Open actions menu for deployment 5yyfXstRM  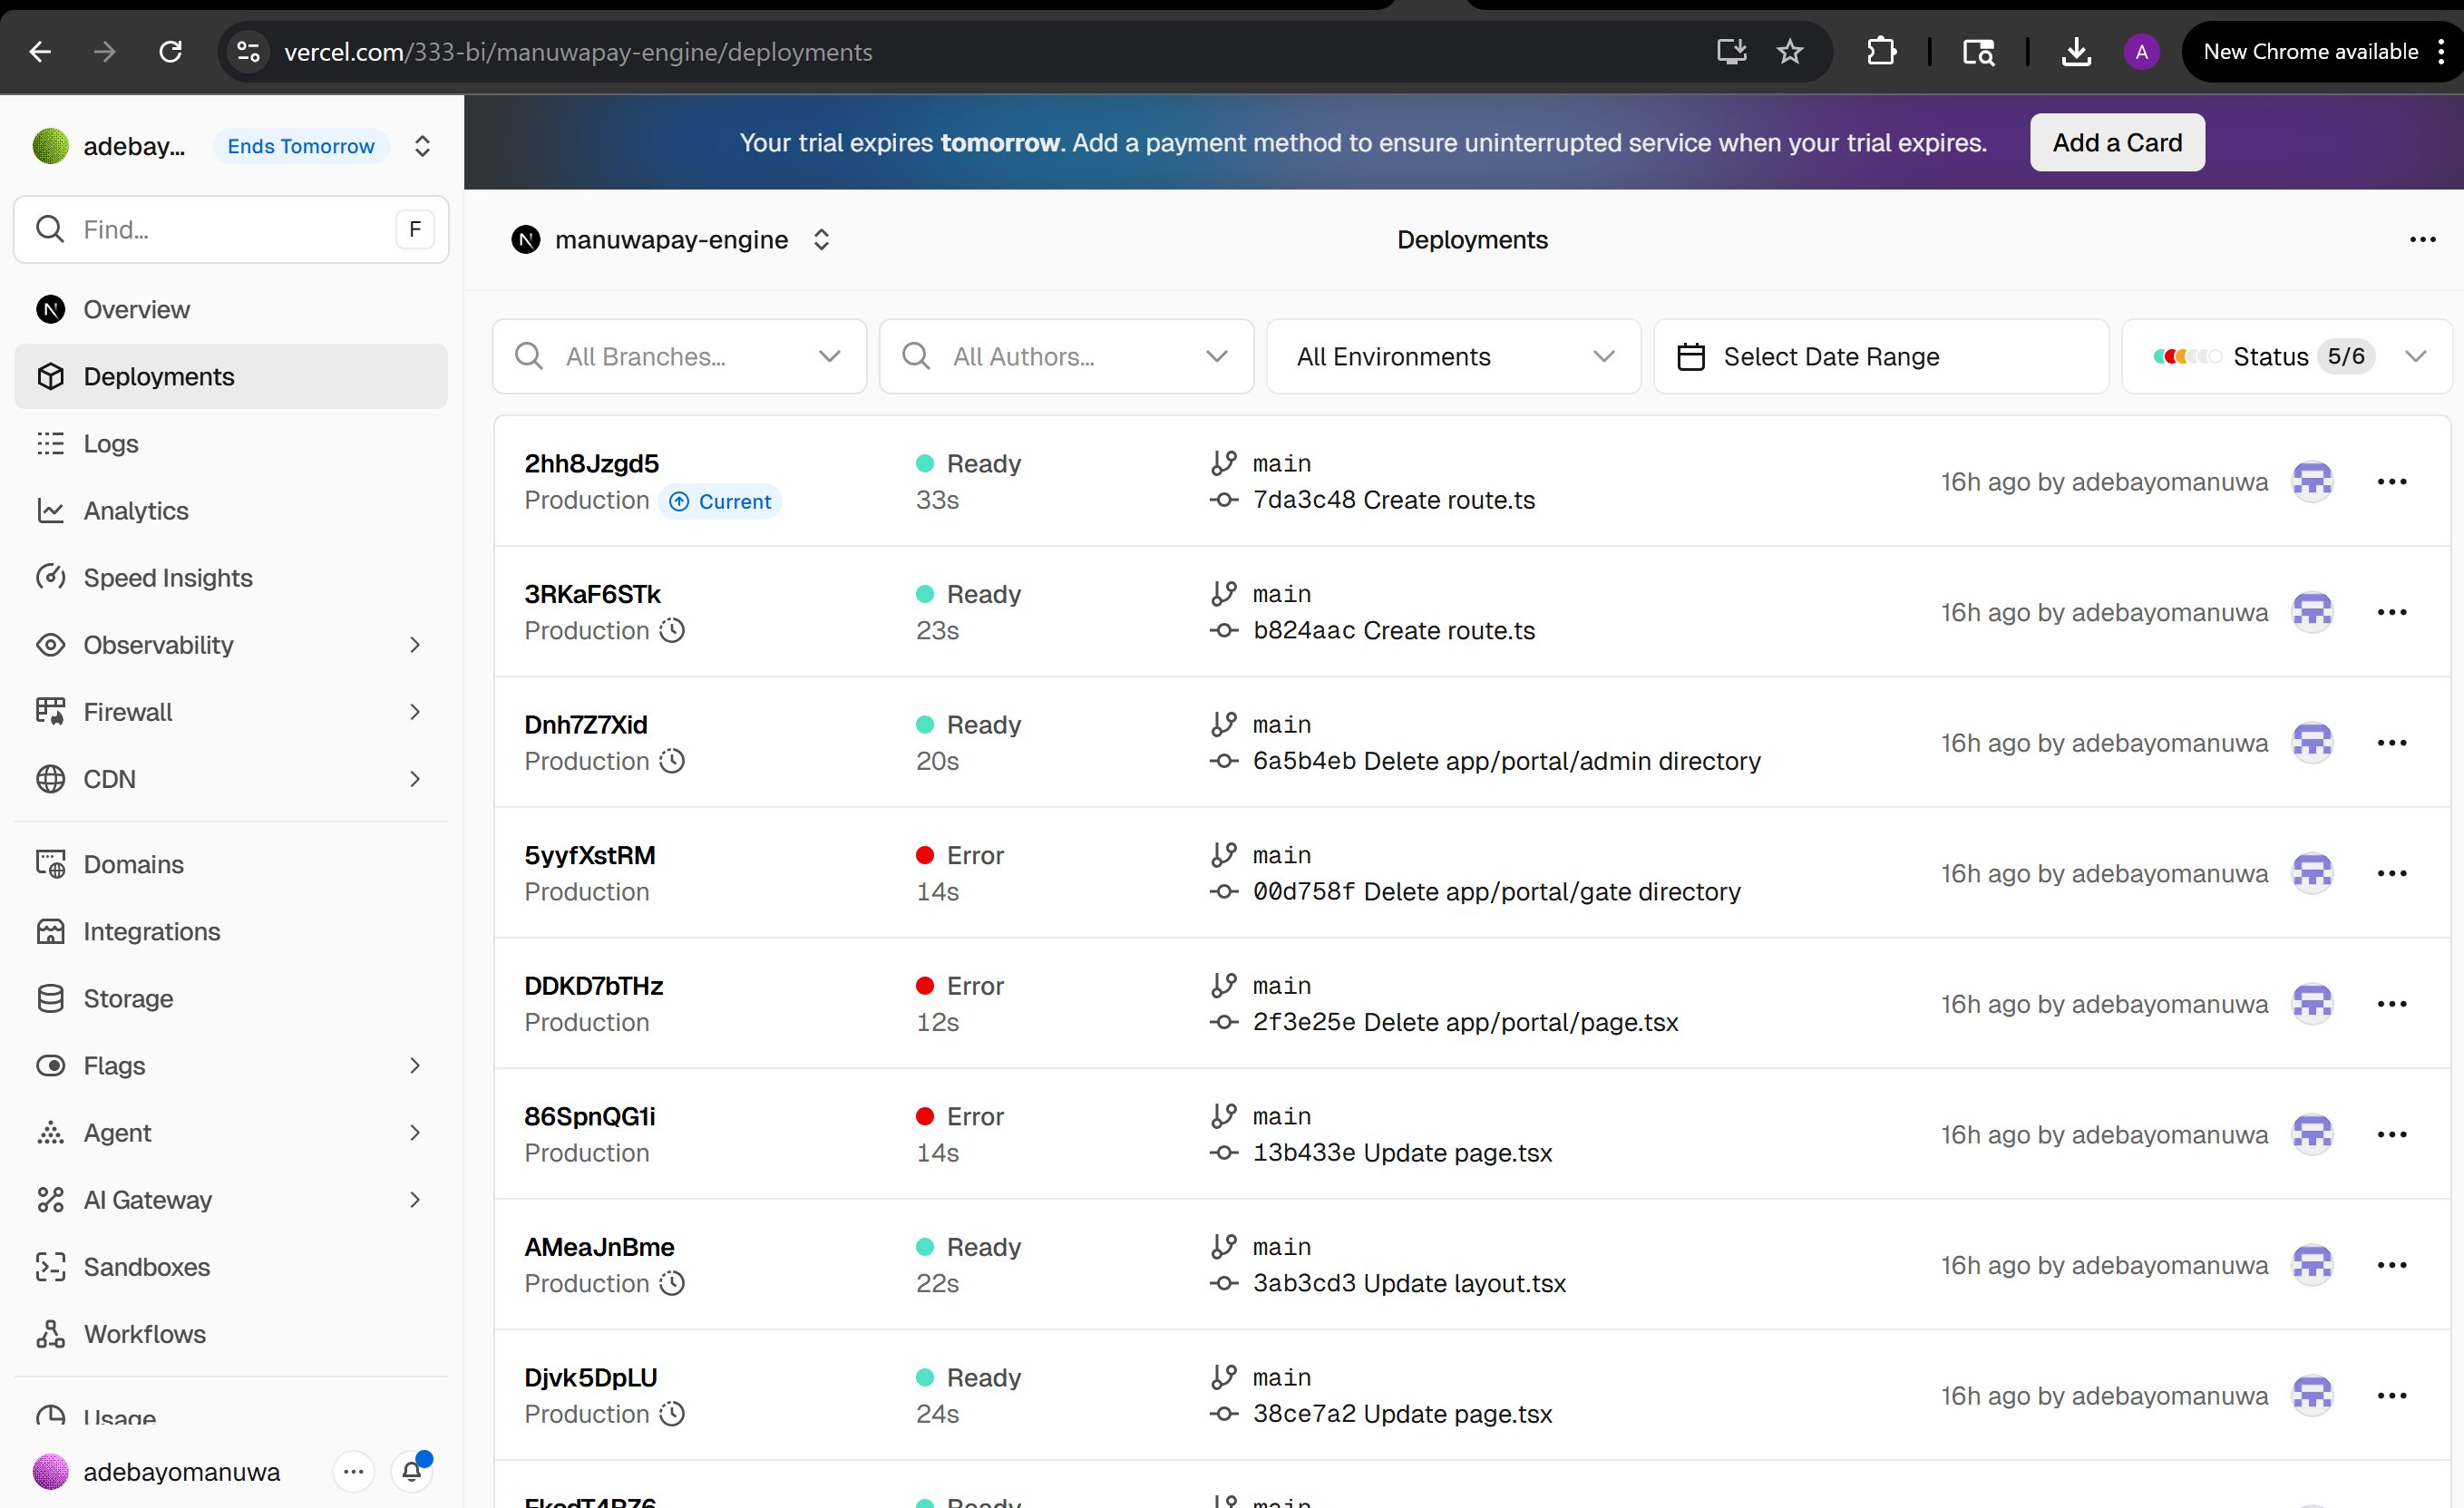[2391, 873]
